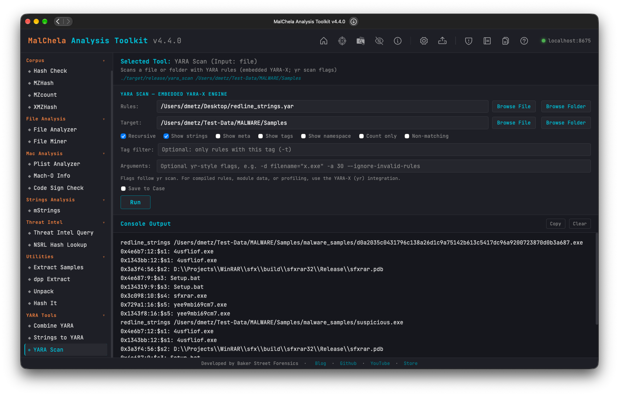
Task: Click the crossed-out eye icon
Action: tap(379, 41)
